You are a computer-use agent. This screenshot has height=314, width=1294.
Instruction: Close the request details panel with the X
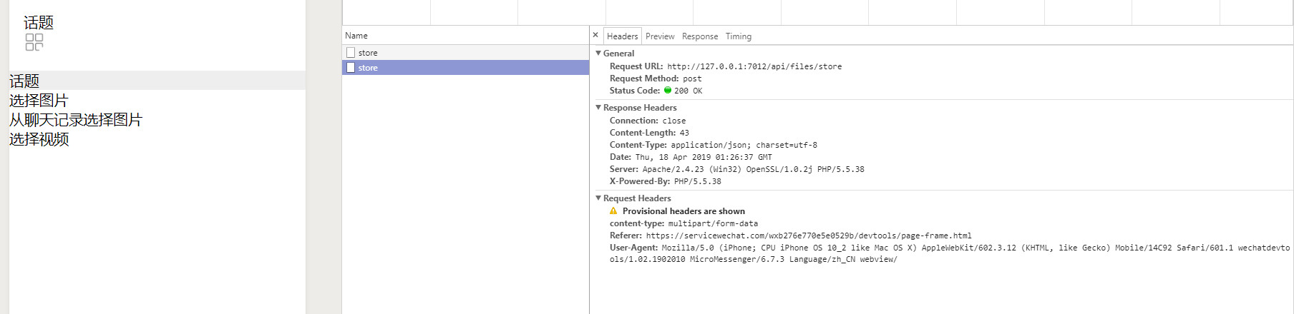point(595,35)
